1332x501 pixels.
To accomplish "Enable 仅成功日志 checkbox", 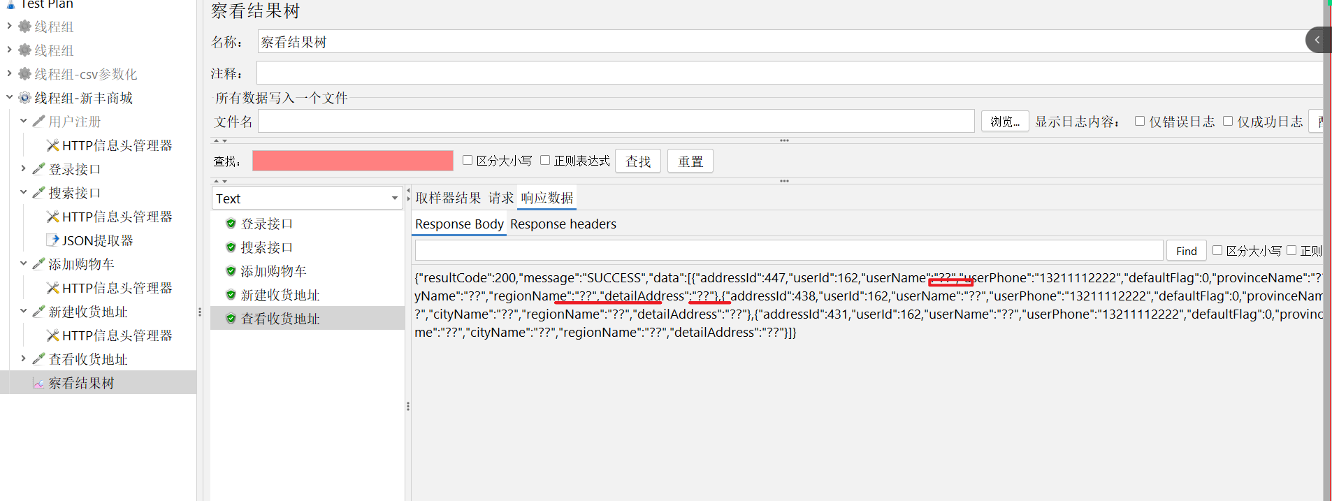I will (x=1228, y=121).
